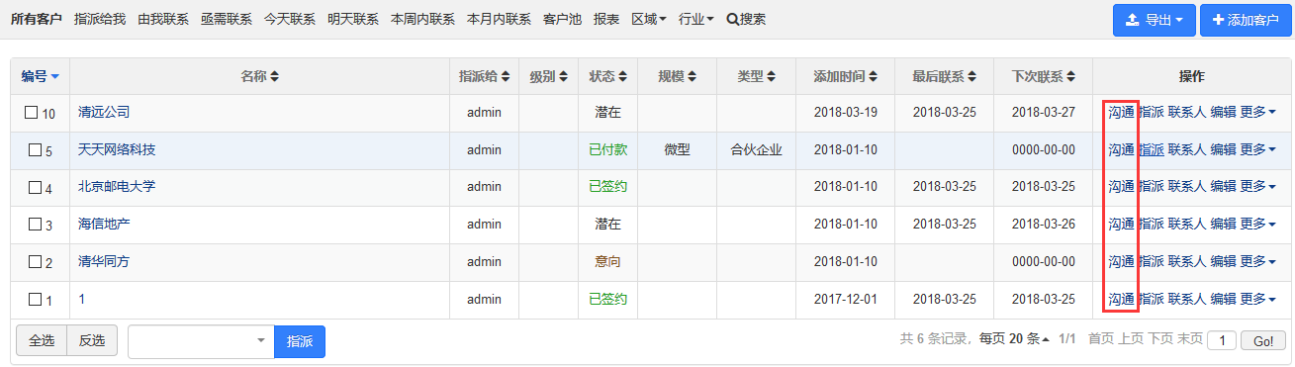Open the 导出 dropdown button
1295x367 pixels.
[x=1154, y=20]
